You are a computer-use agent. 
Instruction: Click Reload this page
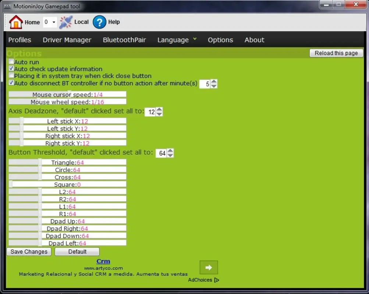pyautogui.click(x=336, y=53)
